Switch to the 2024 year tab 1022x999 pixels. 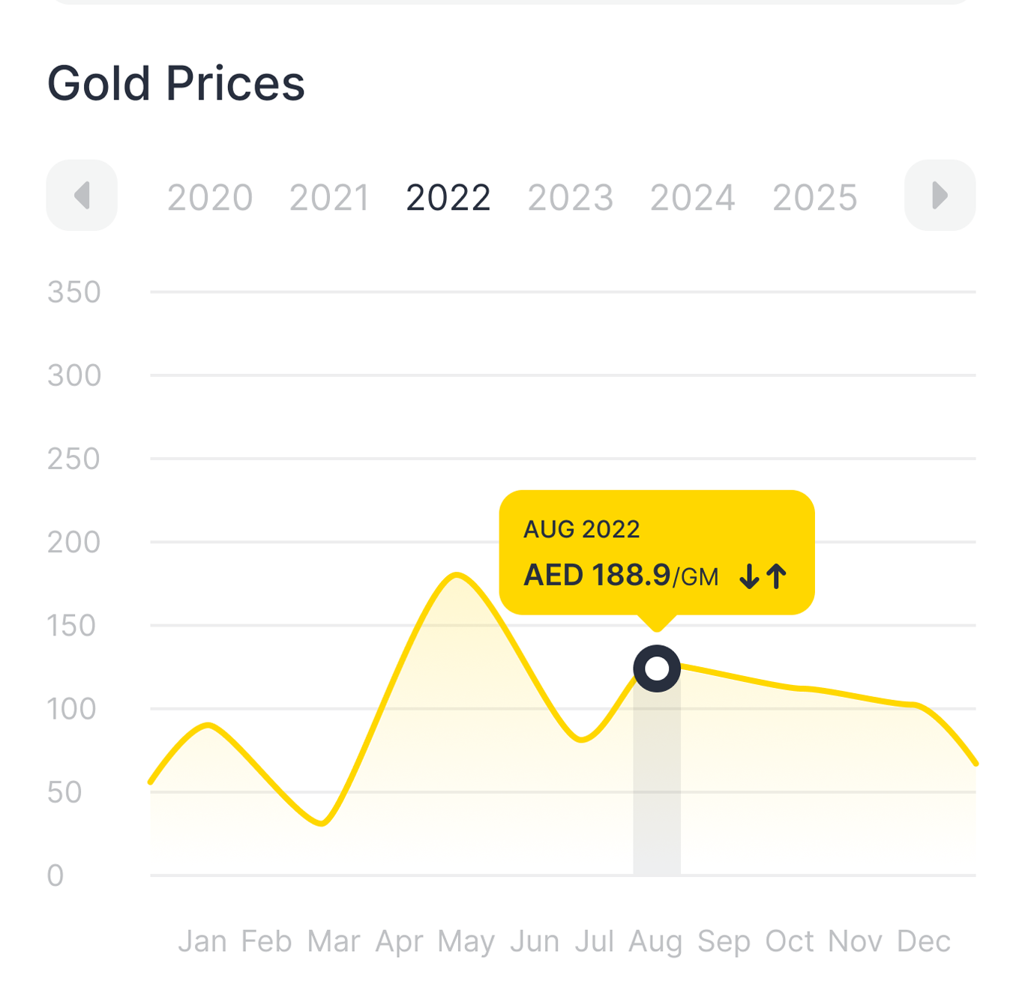[693, 198]
